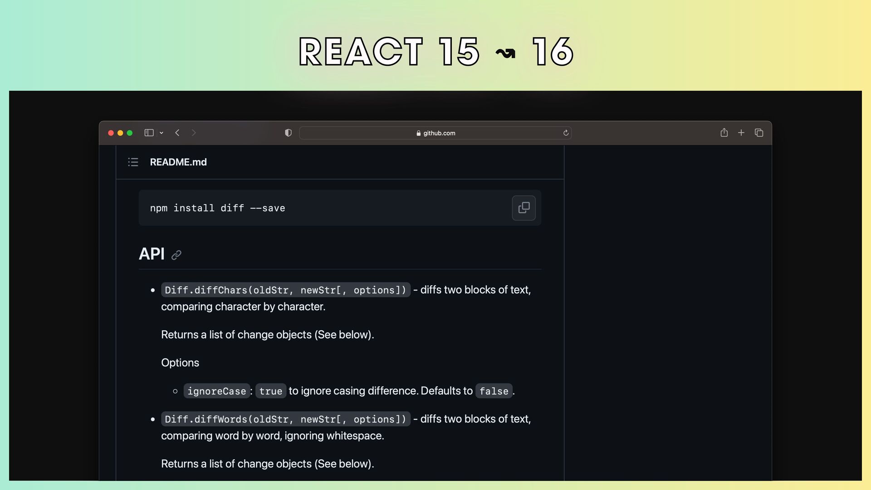
Task: Click the README.md file title
Action: [178, 162]
